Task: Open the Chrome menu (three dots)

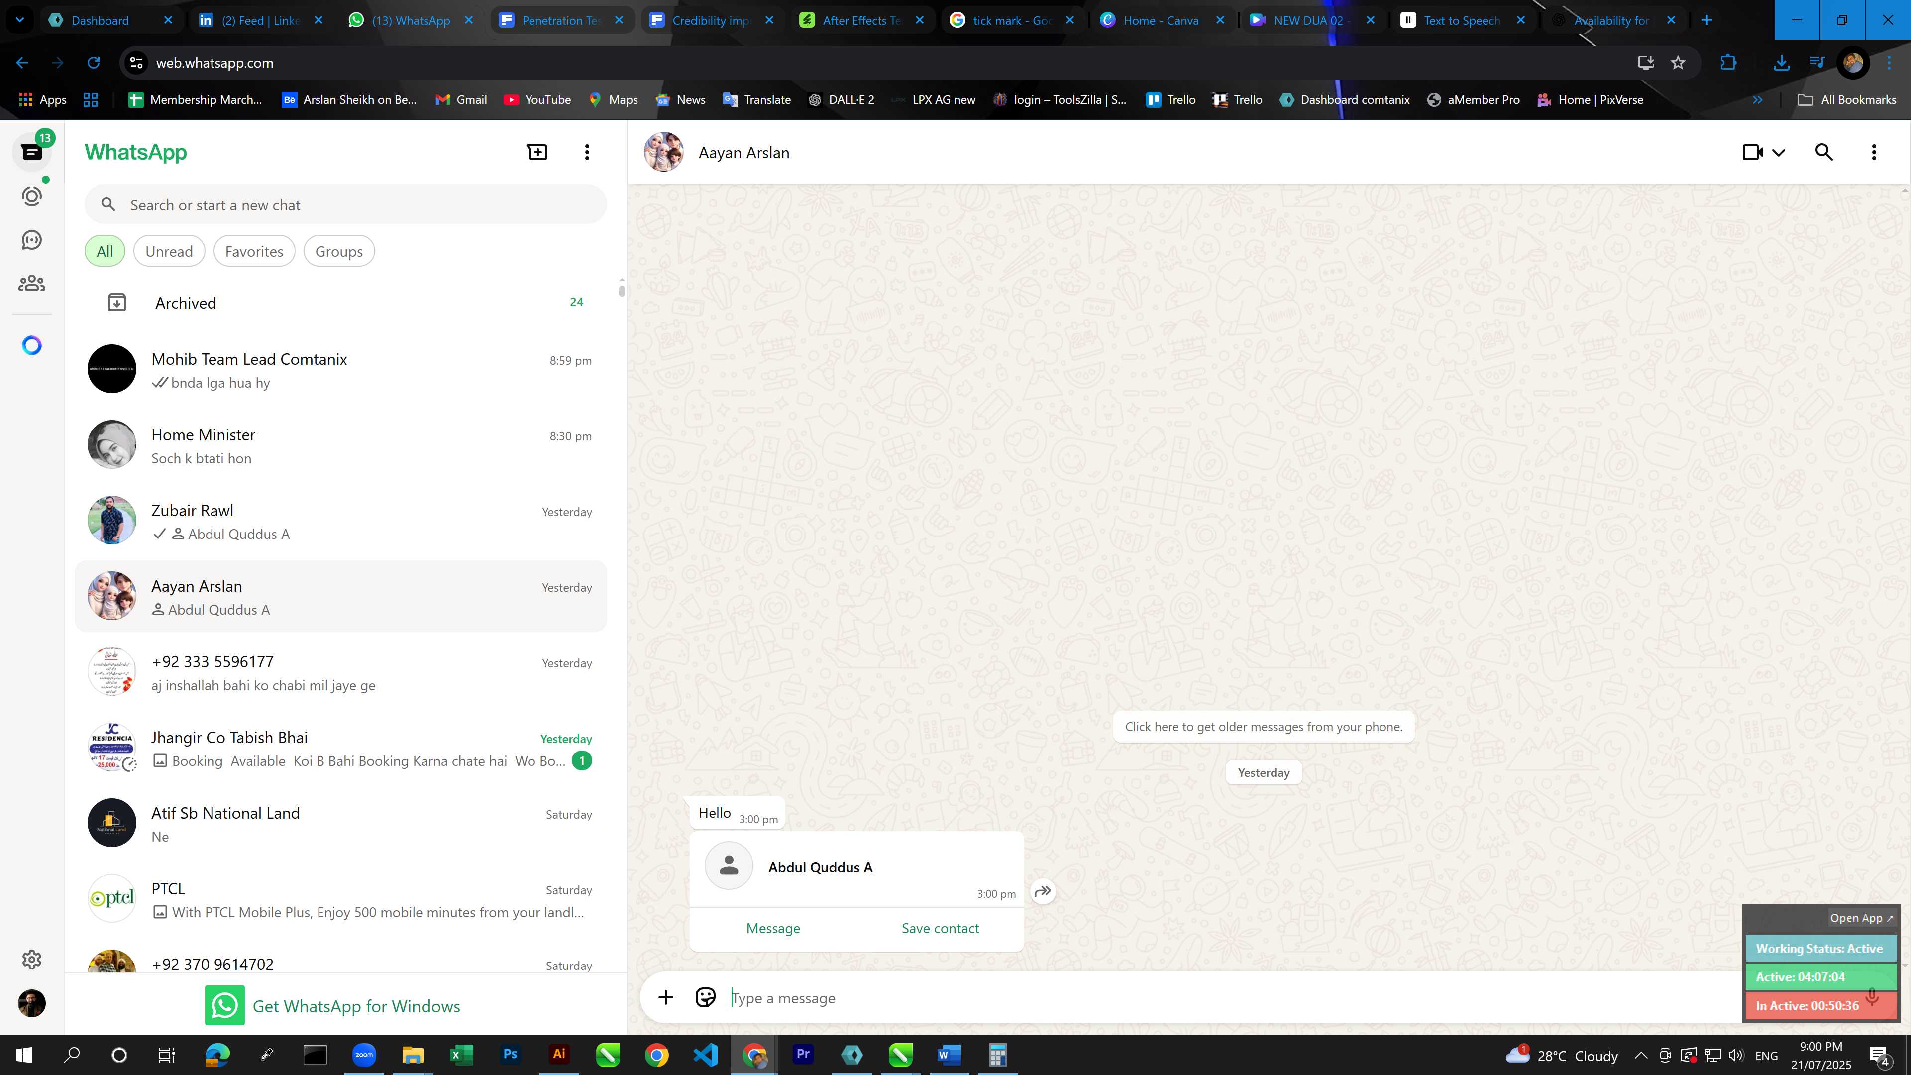Action: pos(1889,63)
